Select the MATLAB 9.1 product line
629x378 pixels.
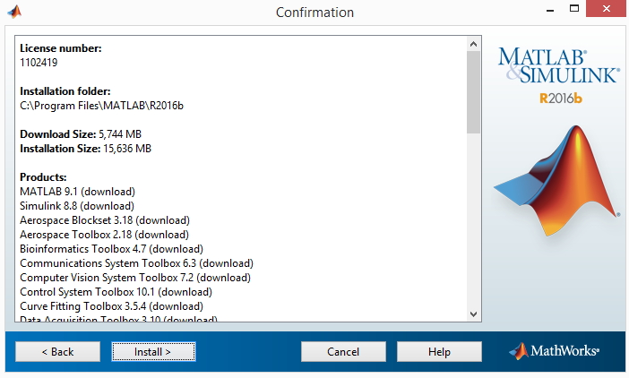(x=77, y=192)
